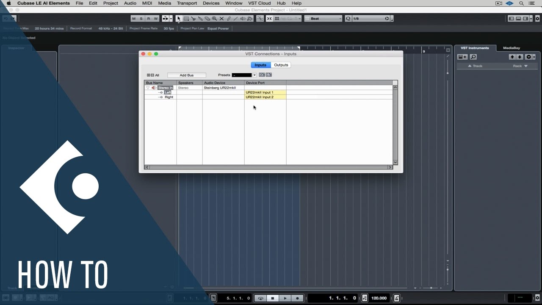Select the Range Selection tool

pos(186,19)
